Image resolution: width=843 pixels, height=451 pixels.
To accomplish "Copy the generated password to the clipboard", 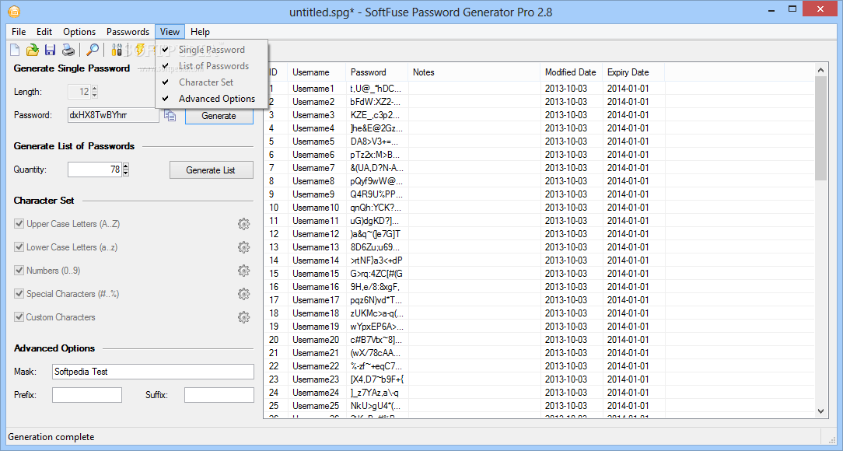I will tap(170, 116).
